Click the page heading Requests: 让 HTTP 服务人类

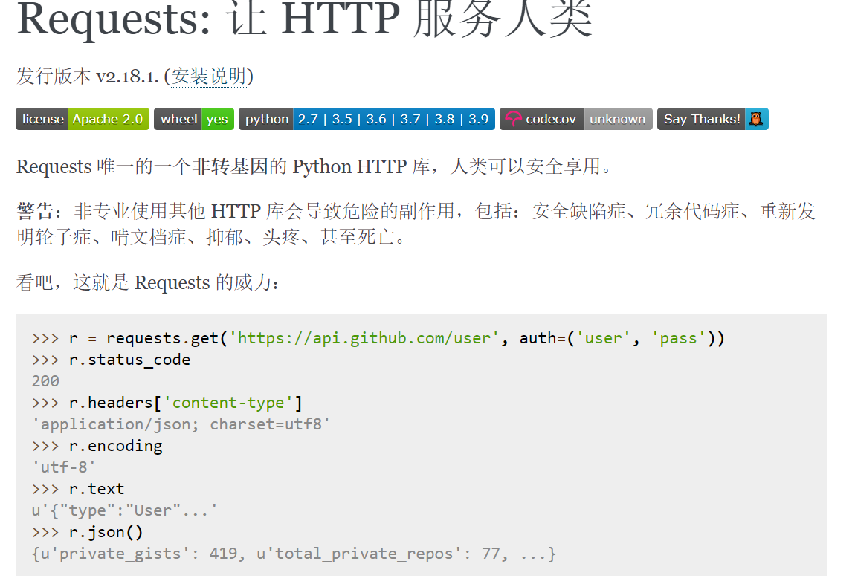pyautogui.click(x=304, y=19)
